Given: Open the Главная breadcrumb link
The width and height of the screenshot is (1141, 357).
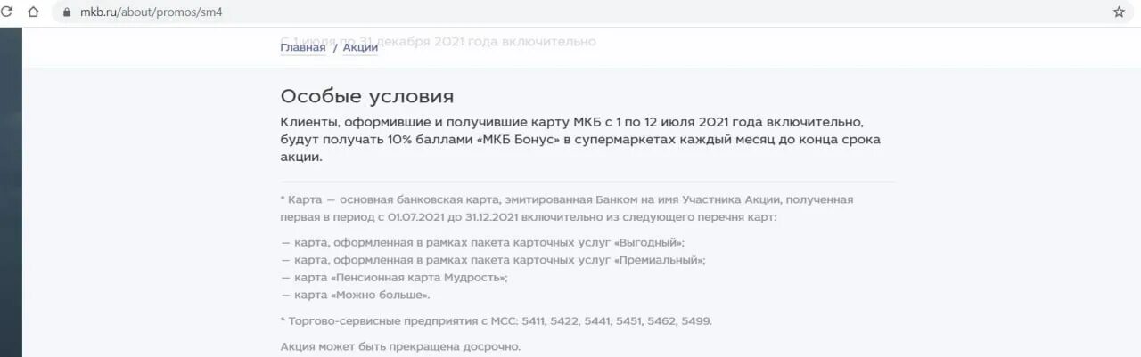Looking at the screenshot, I should [x=303, y=47].
